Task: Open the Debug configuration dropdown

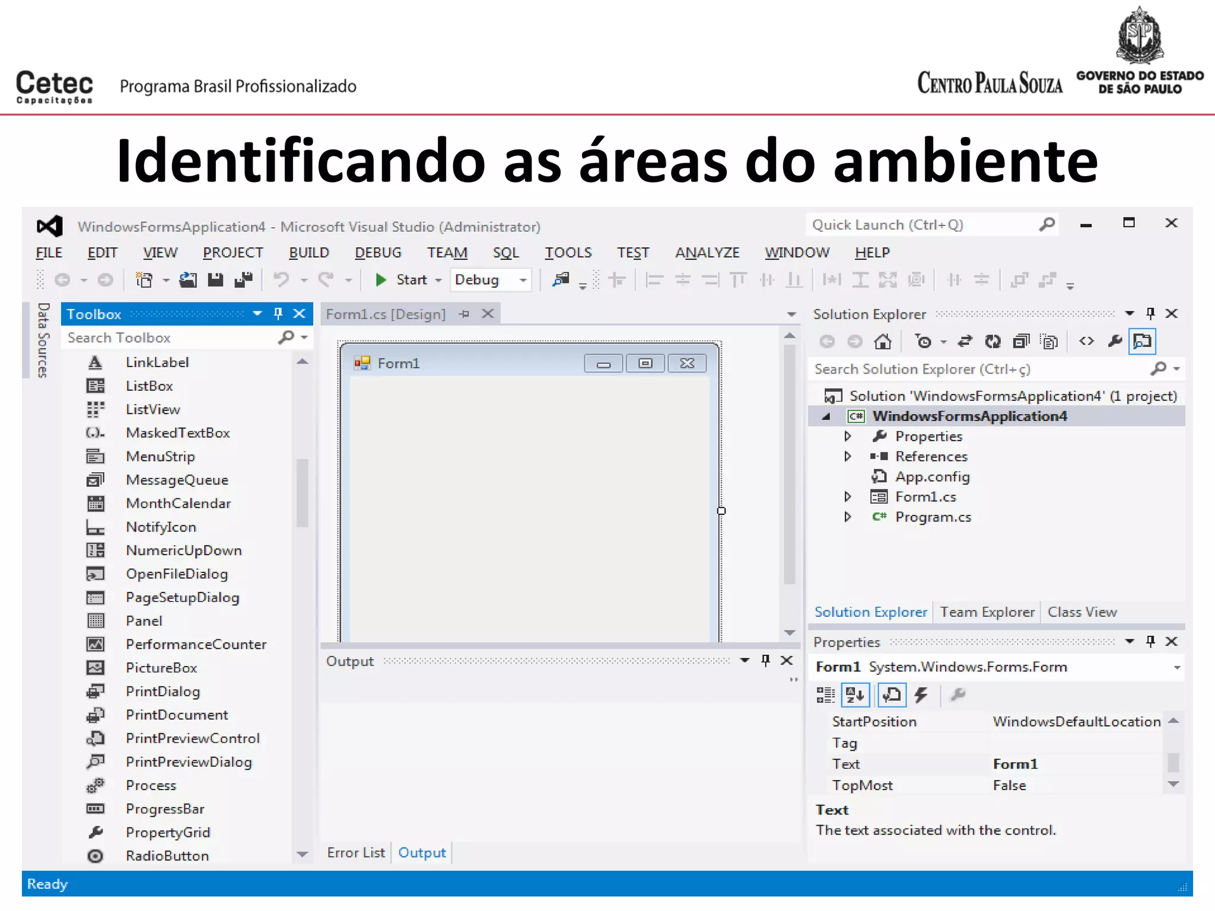Action: point(523,280)
